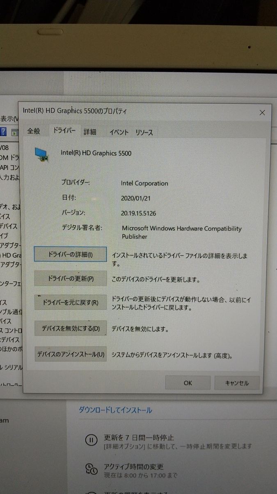Image resolution: width=277 pixels, height=494 pixels.
Task: Open the 詳細 tab
Action: coord(90,132)
